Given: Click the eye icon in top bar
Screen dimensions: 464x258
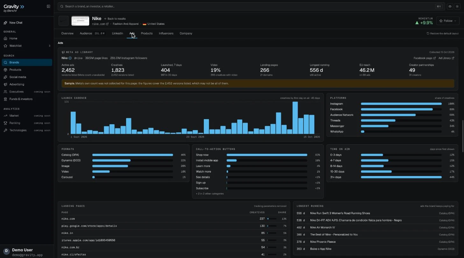Looking at the screenshot, I should tap(450, 6).
